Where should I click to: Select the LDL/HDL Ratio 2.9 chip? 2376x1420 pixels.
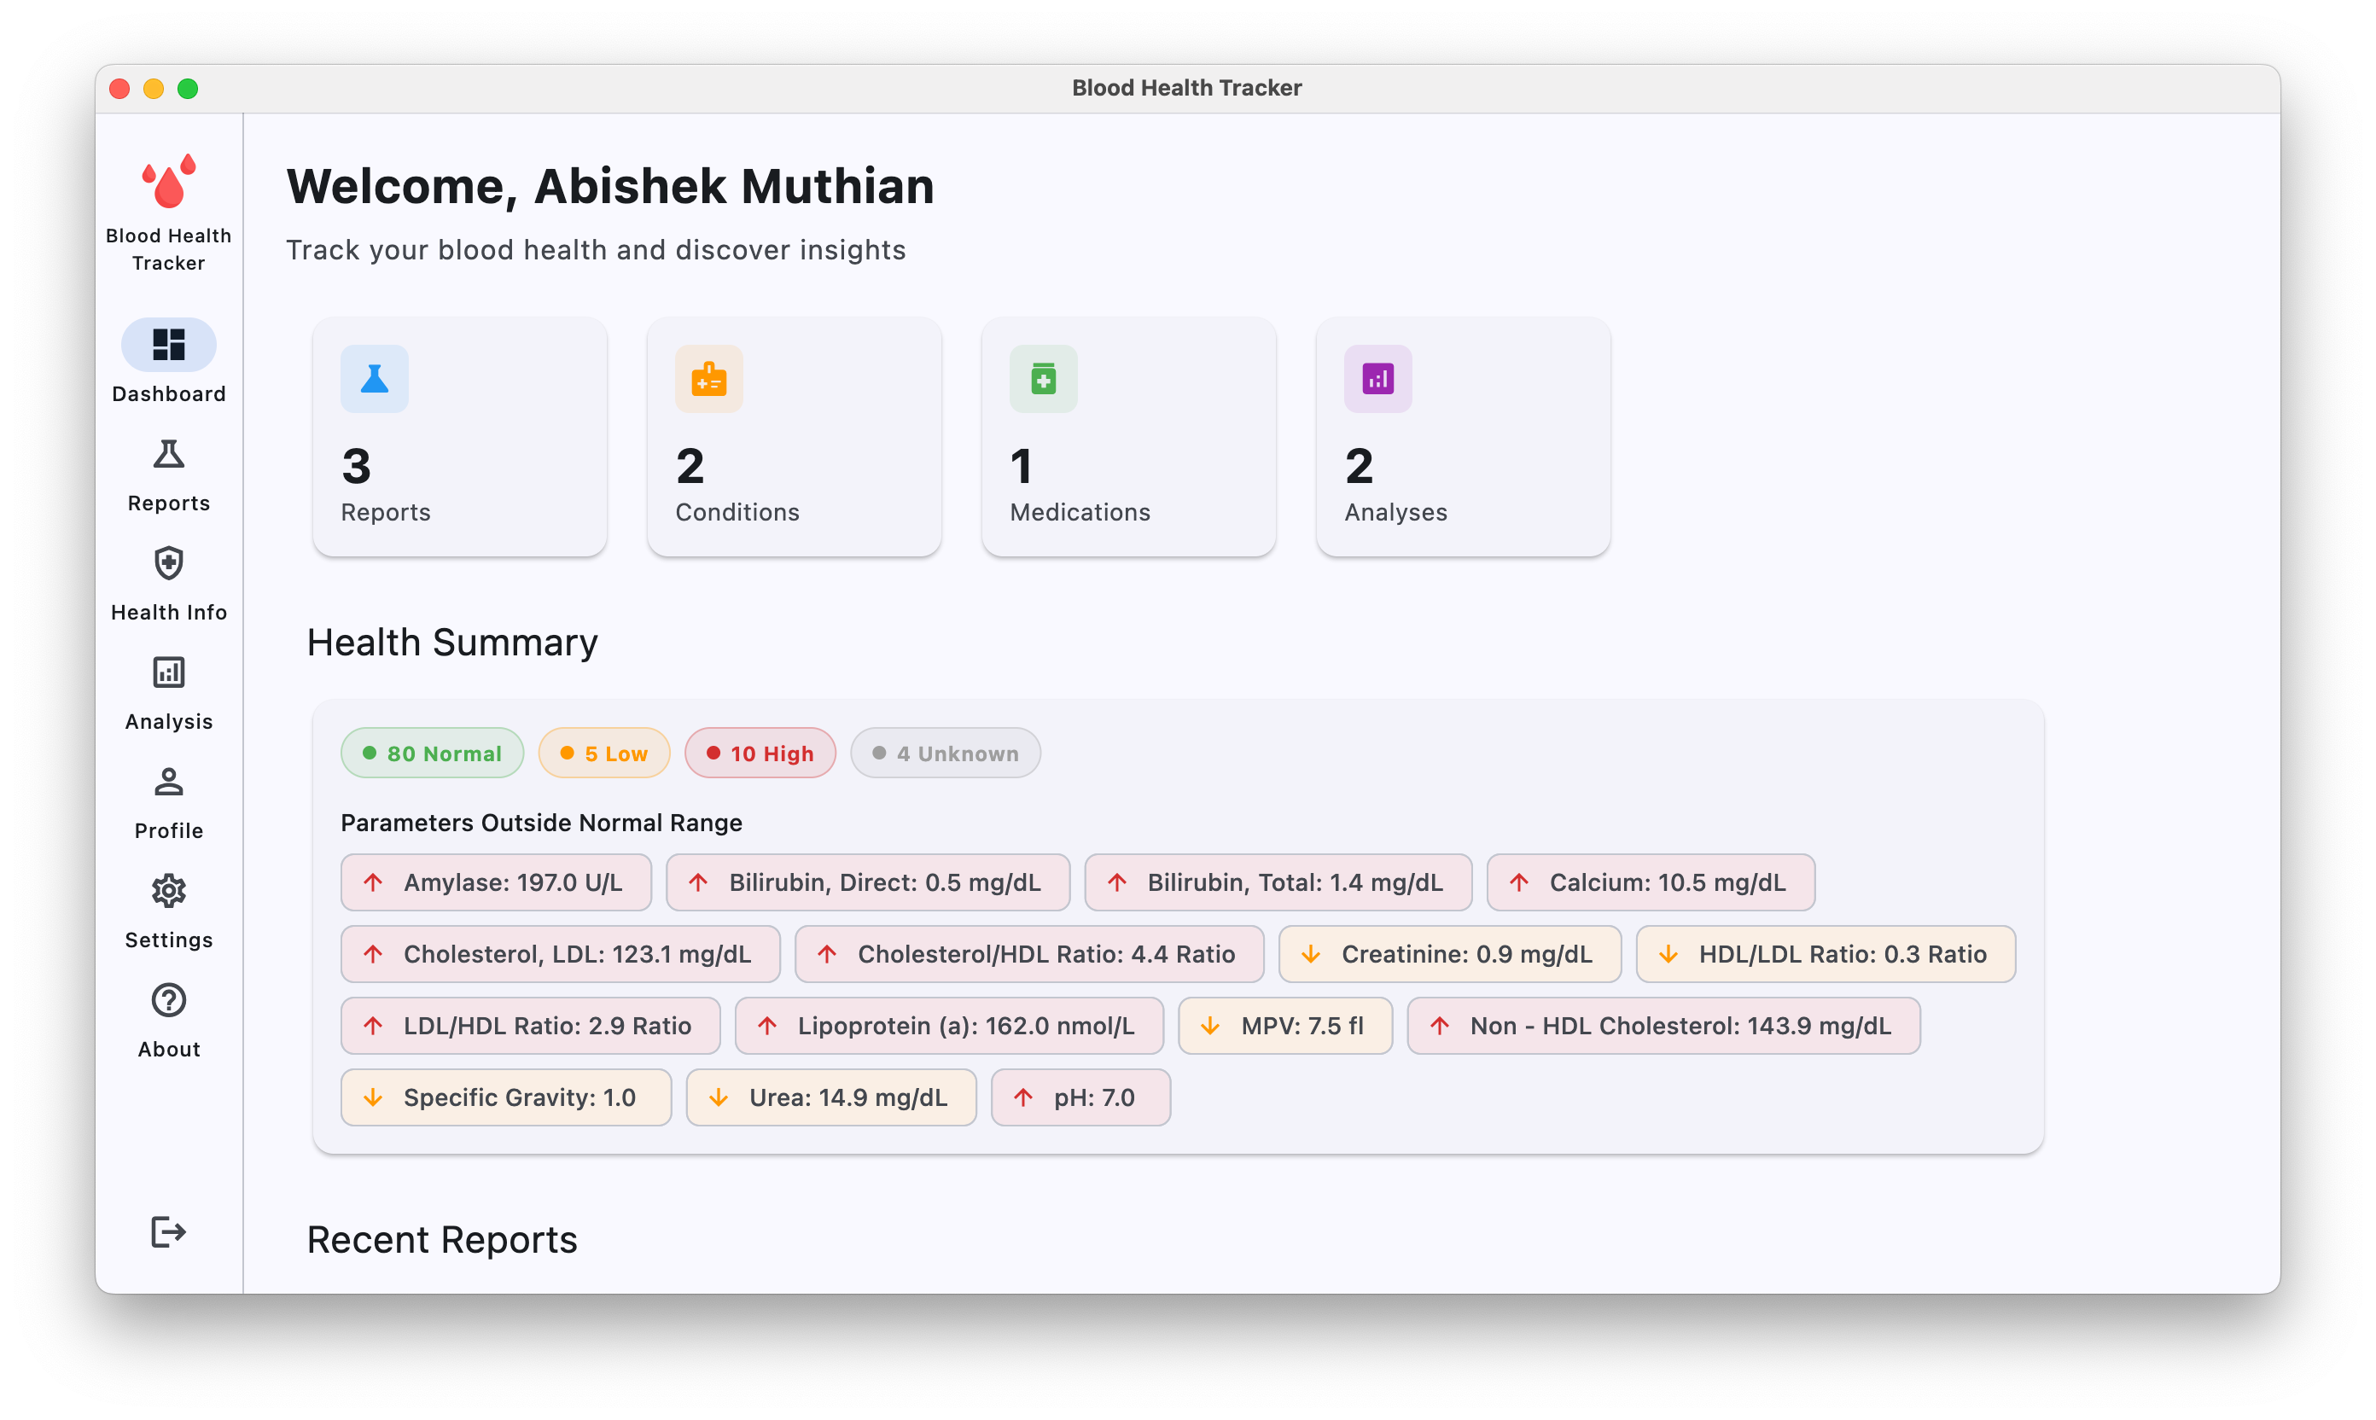tap(531, 1026)
